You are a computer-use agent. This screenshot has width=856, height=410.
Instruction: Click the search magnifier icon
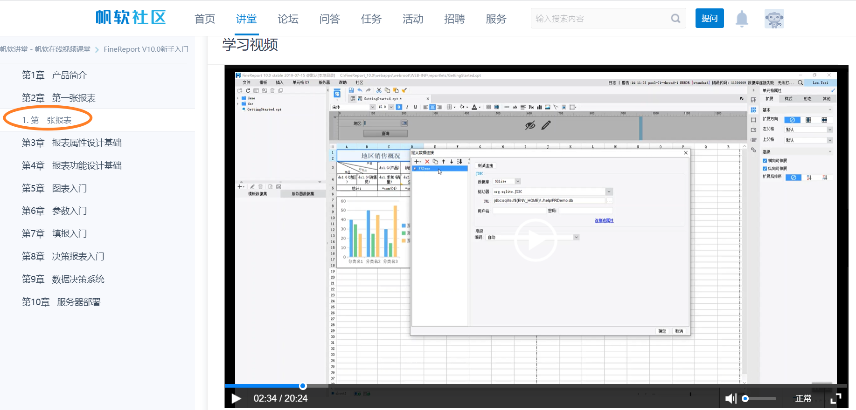(675, 19)
